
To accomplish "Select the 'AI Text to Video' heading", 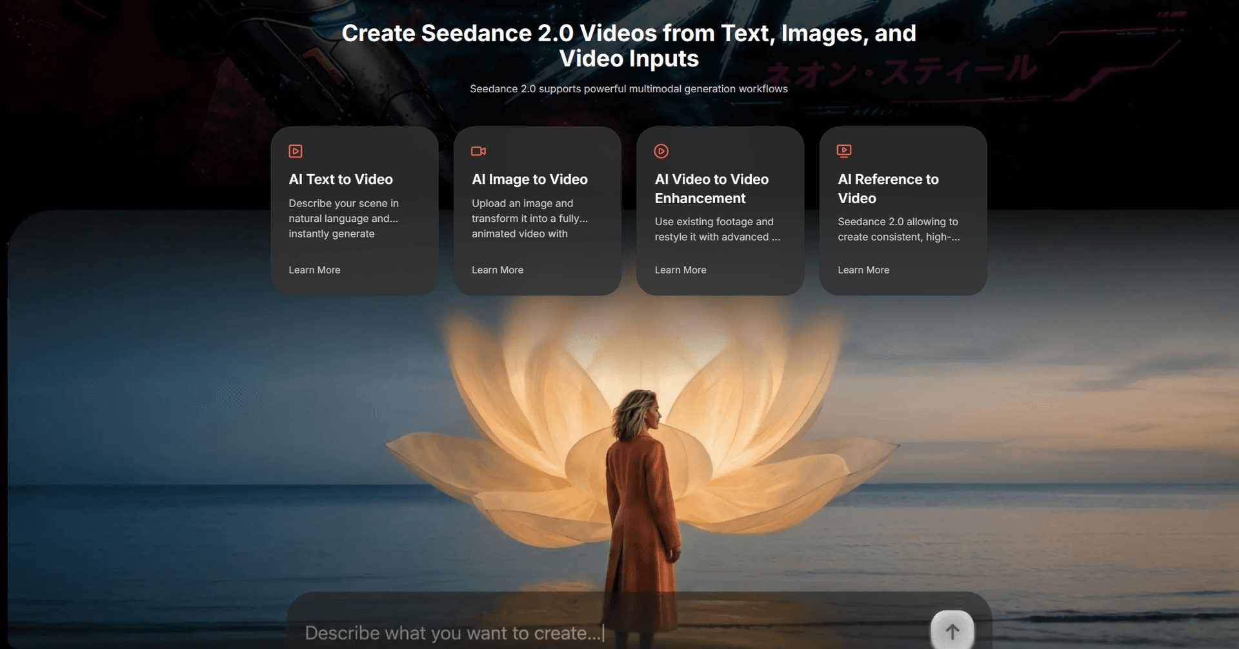I will pos(341,179).
